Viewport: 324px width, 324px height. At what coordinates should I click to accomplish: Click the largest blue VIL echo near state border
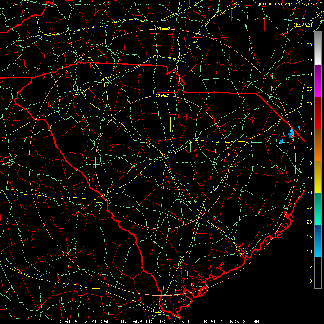291,133
